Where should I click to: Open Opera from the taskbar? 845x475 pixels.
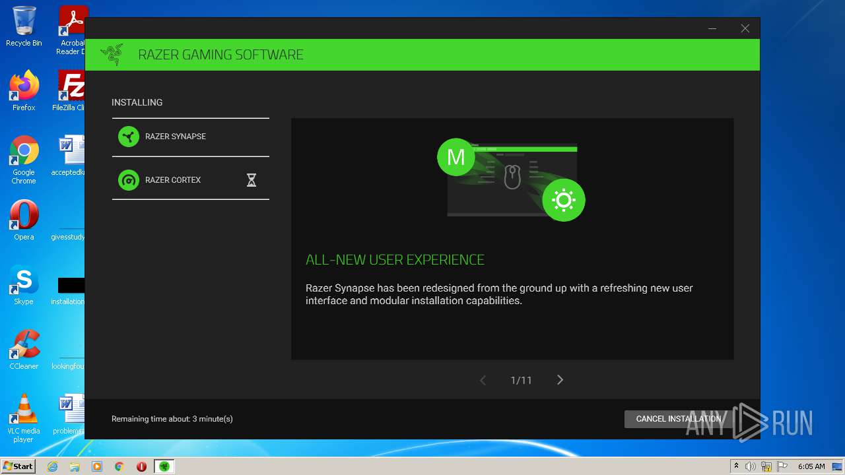[x=141, y=466]
